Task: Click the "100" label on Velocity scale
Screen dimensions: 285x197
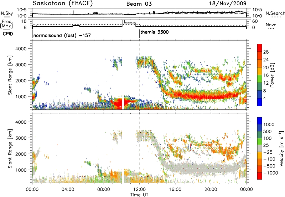Action: (268, 138)
